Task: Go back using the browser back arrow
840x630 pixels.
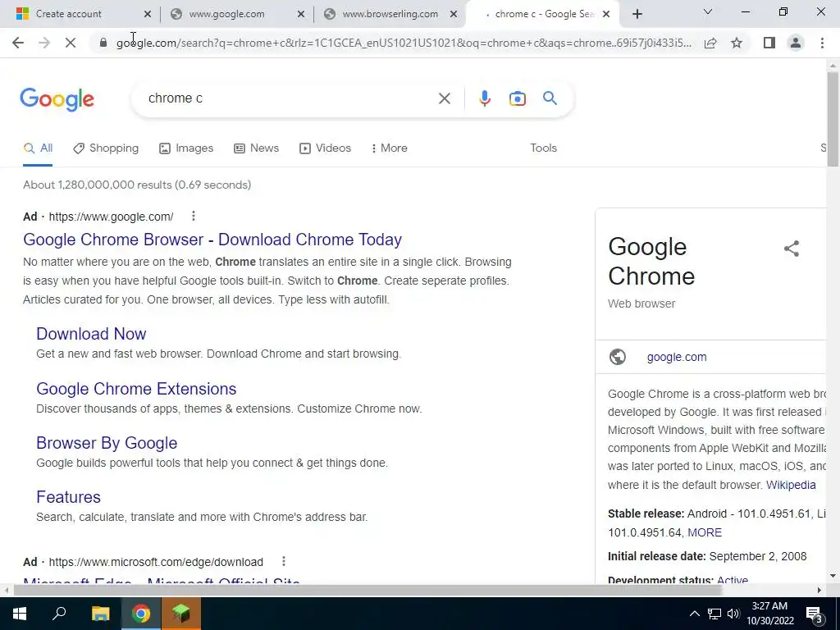Action: tap(18, 43)
